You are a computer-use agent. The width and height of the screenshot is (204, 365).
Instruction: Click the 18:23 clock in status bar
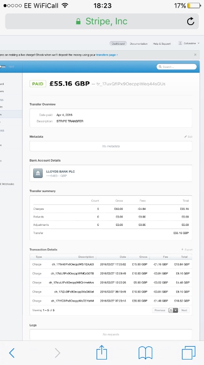103,5
